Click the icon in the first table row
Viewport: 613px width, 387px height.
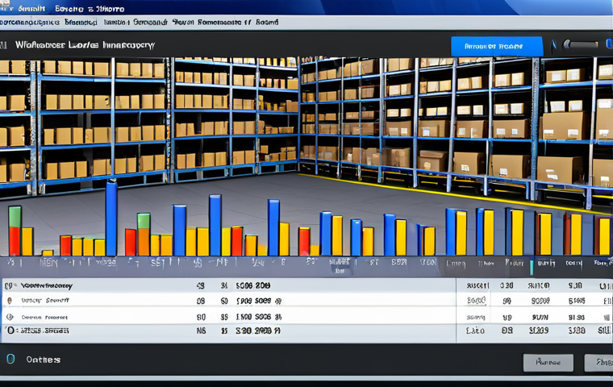pos(9,285)
